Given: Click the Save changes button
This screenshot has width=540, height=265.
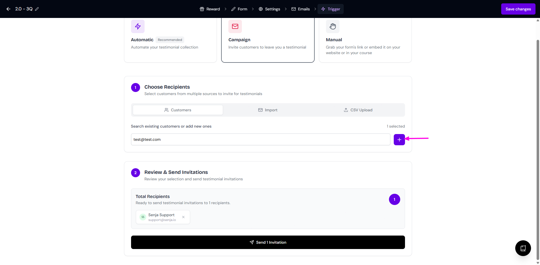Looking at the screenshot, I should click(518, 9).
